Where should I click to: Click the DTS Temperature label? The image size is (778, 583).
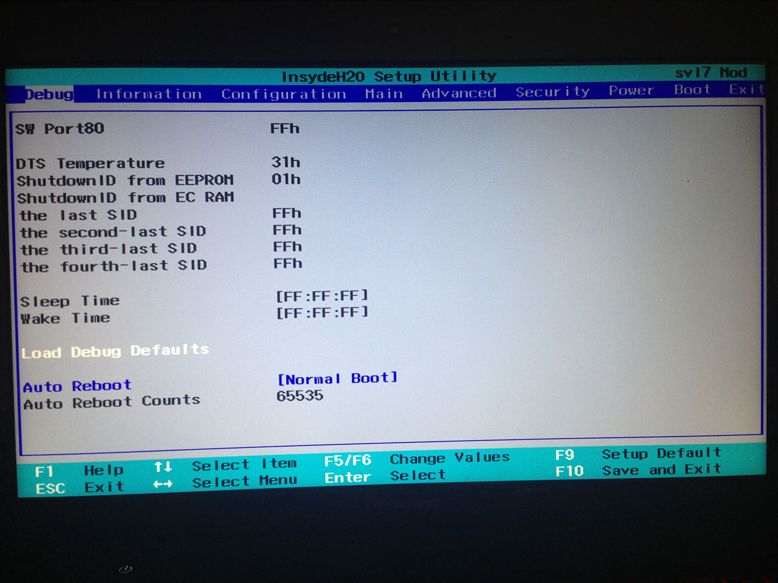[90, 163]
